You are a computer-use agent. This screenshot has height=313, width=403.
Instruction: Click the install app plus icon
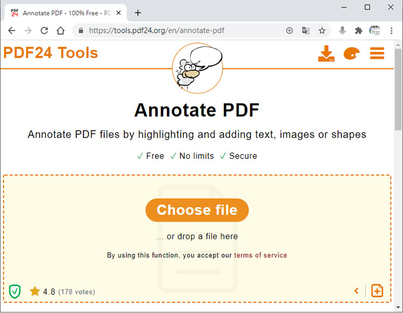pyautogui.click(x=290, y=31)
